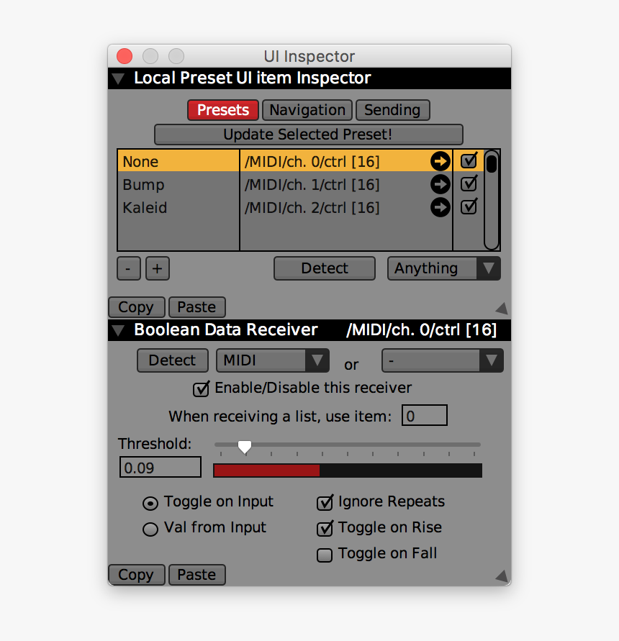Select the Val from Input radio button
Viewport: 619px width, 641px height.
pos(150,529)
